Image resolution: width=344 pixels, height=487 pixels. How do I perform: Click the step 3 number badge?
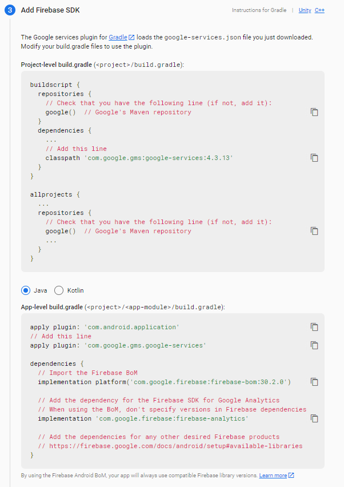point(10,10)
